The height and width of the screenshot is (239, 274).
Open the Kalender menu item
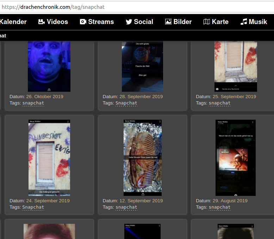point(13,22)
